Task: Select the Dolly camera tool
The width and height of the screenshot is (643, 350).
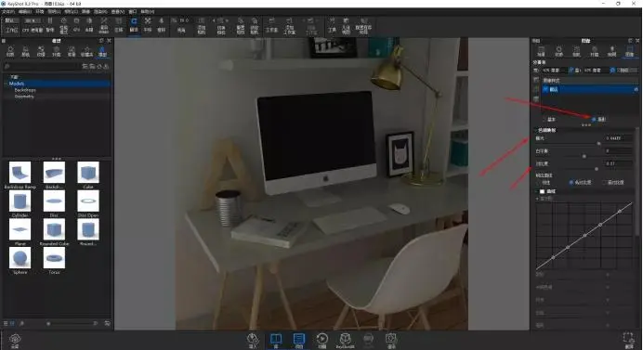Action: coord(161,24)
